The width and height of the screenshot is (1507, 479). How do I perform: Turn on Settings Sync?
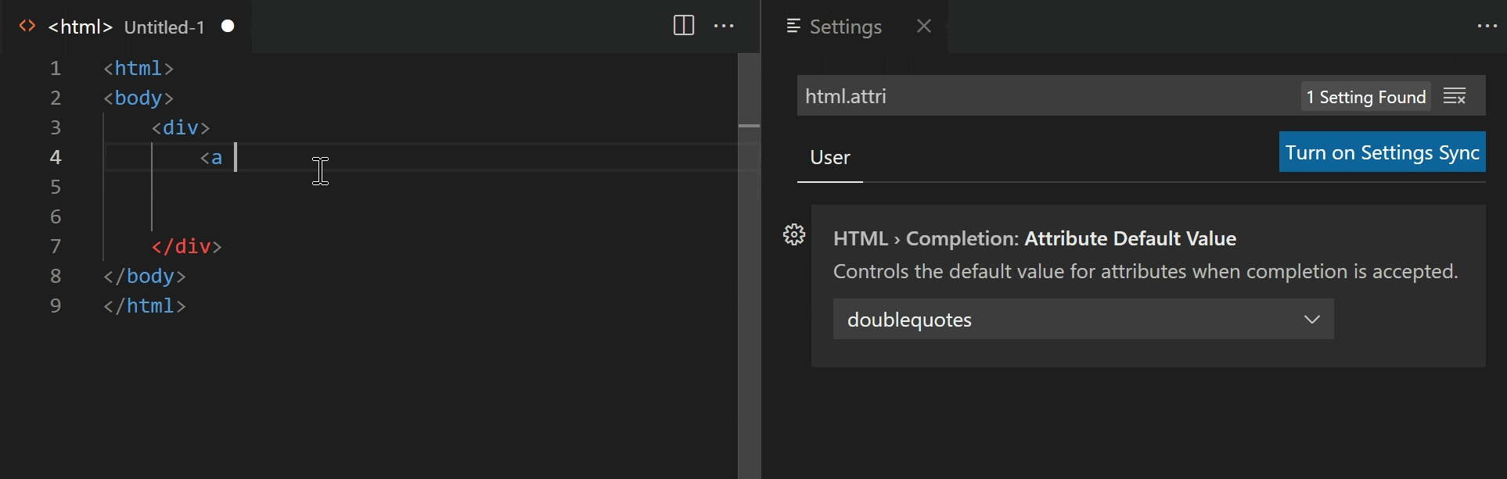pyautogui.click(x=1382, y=152)
